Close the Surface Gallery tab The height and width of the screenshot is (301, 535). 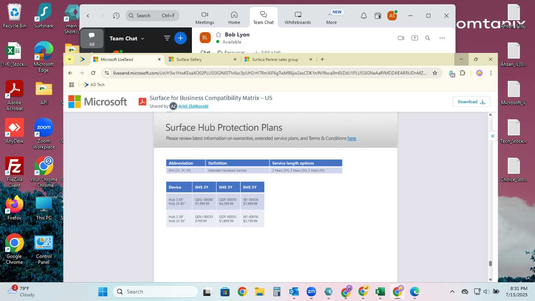(x=235, y=60)
